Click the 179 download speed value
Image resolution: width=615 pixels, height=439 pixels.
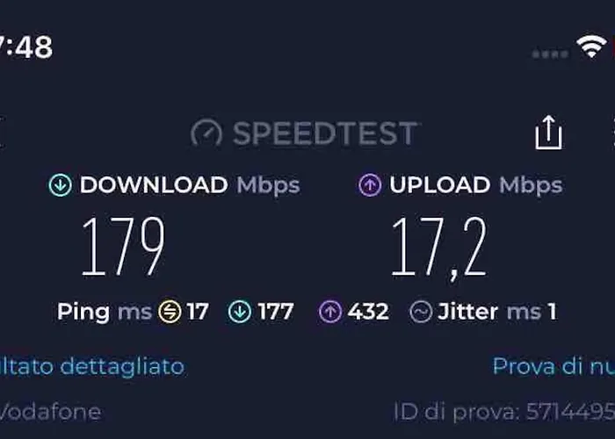click(123, 246)
